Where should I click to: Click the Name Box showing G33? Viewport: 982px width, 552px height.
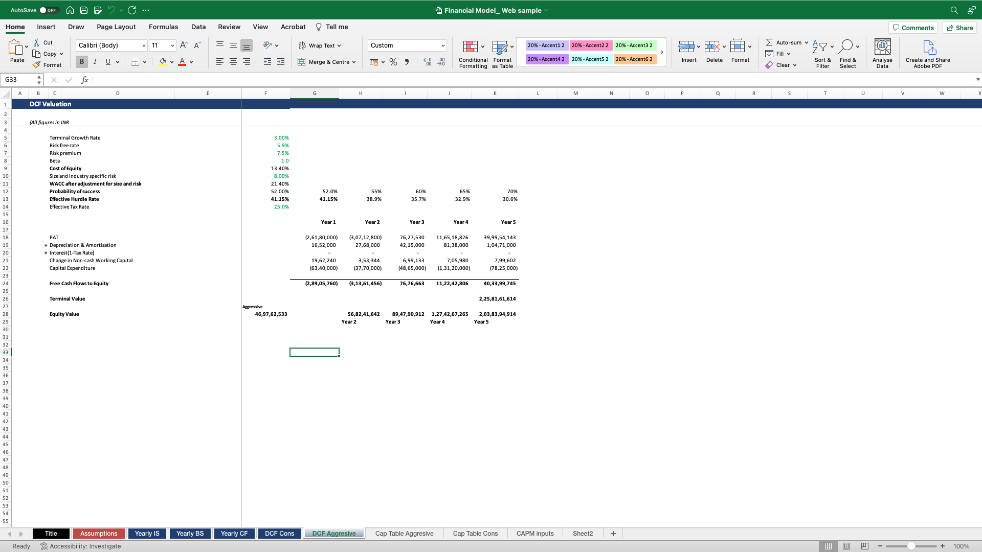(x=19, y=80)
